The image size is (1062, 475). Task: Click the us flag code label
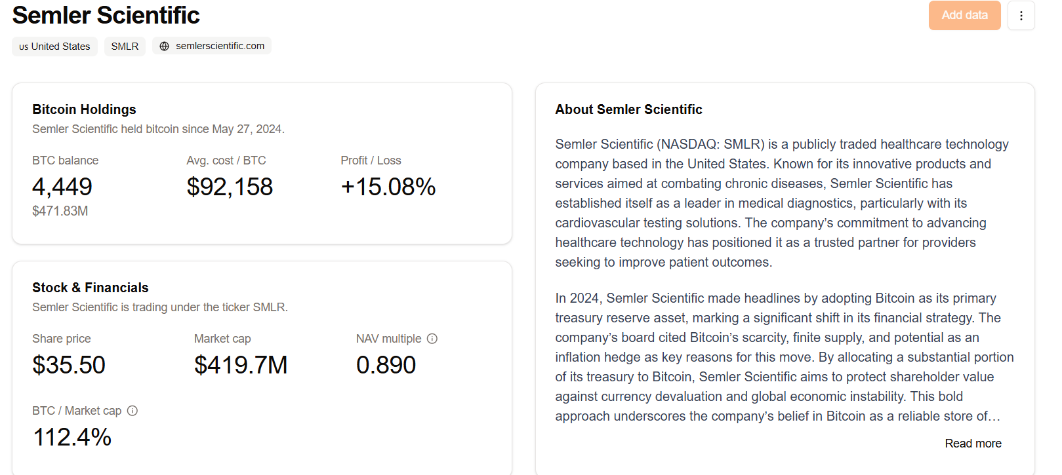[24, 47]
